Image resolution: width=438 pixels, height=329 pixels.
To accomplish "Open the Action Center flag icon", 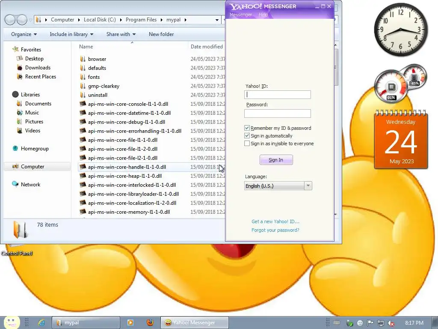I will tap(370, 323).
